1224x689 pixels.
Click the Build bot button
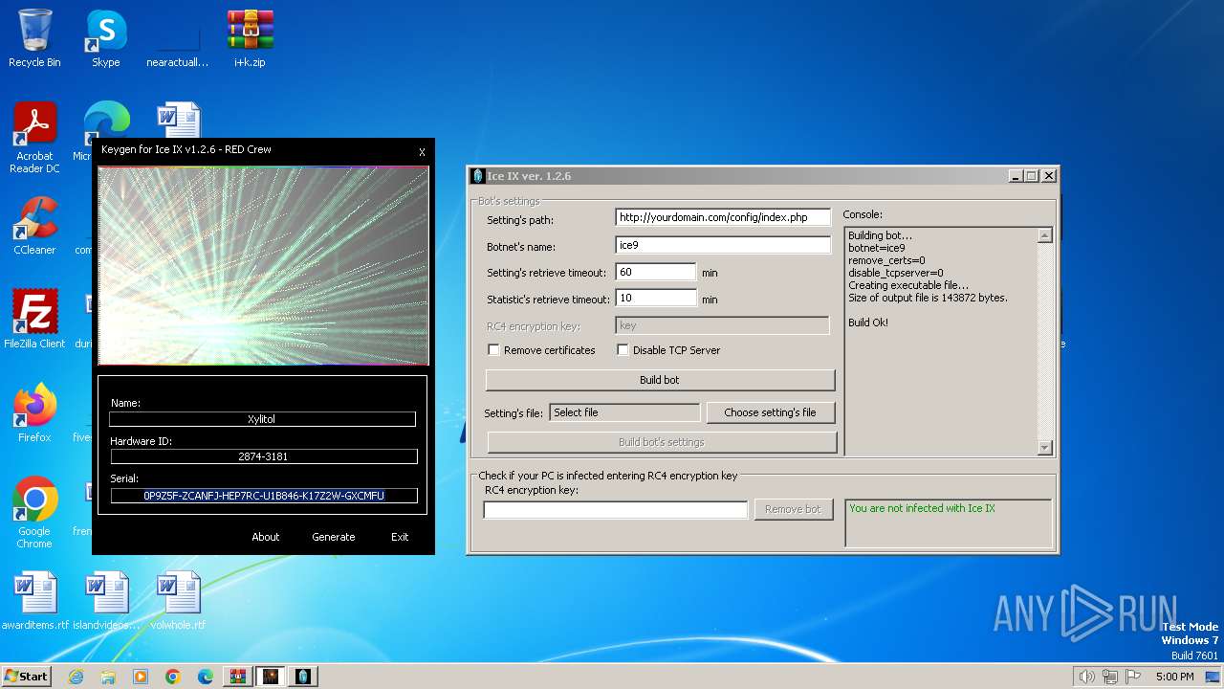click(x=660, y=380)
